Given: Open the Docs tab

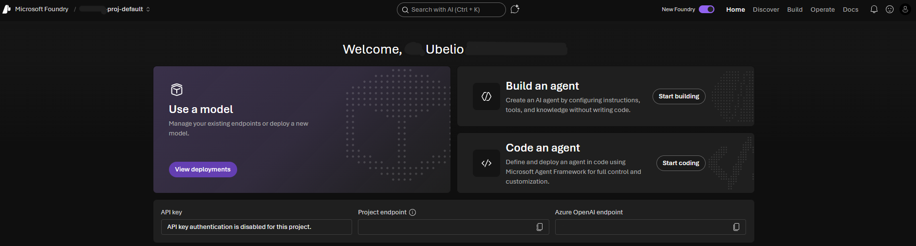Looking at the screenshot, I should pos(851,9).
